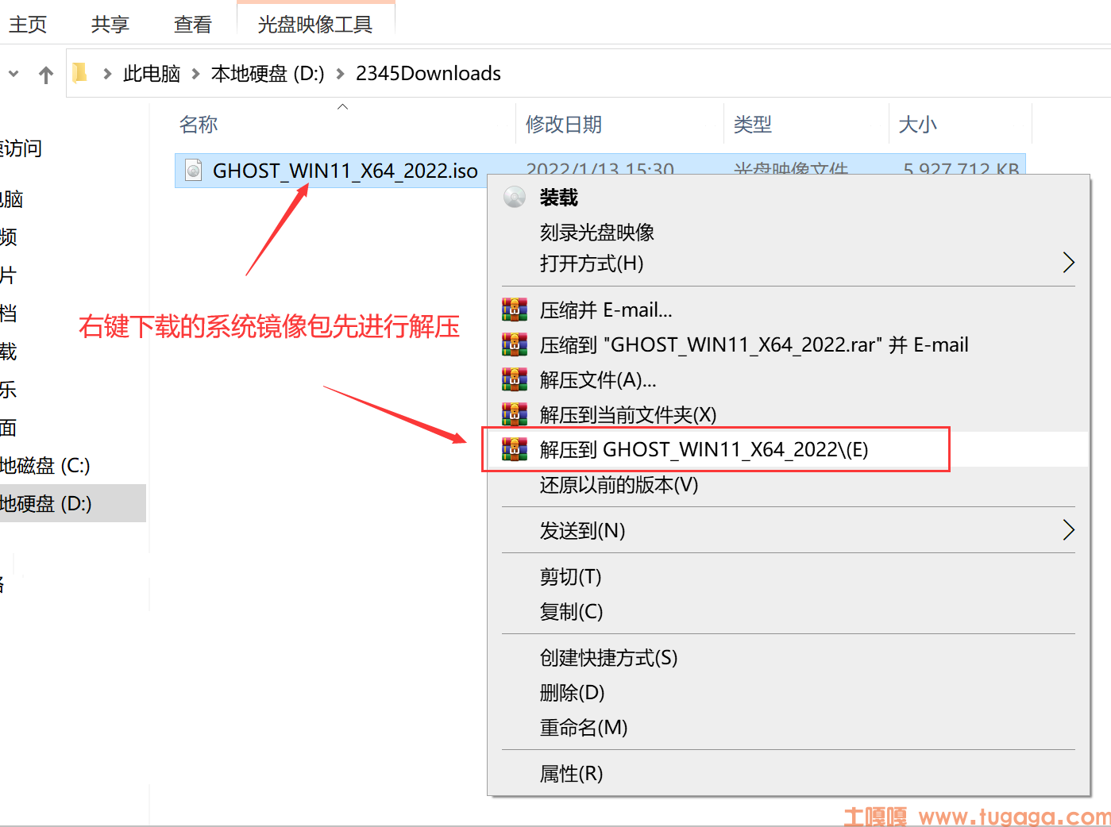The height and width of the screenshot is (827, 1111).
Task: Click WinRAR icon beside 压缩到 GHOST_WIN11_X64_2022.rar
Action: coord(515,344)
